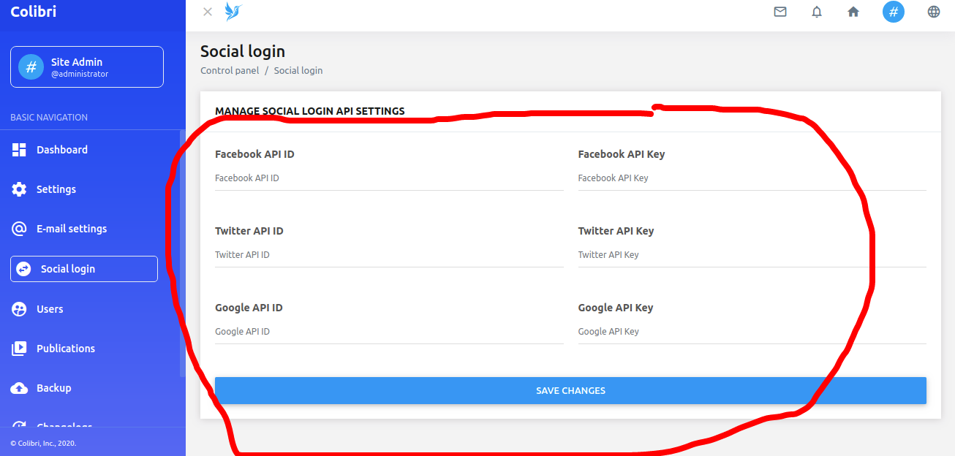
Task: Click the Users icon in the sidebar
Action: pyautogui.click(x=19, y=309)
